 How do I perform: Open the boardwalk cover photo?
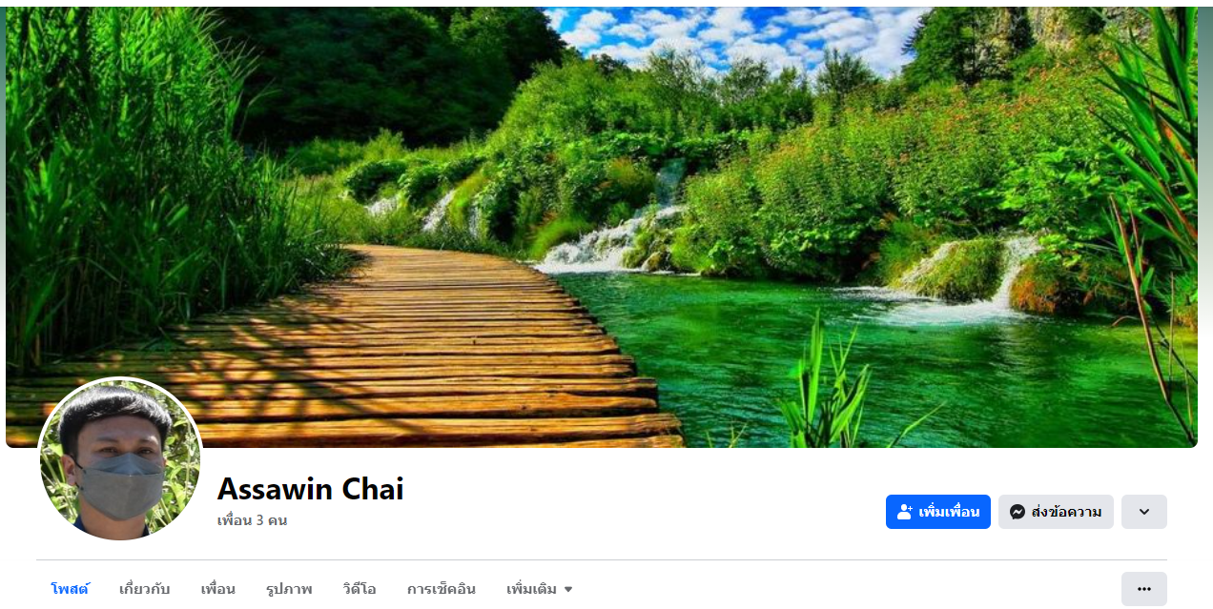point(602,227)
